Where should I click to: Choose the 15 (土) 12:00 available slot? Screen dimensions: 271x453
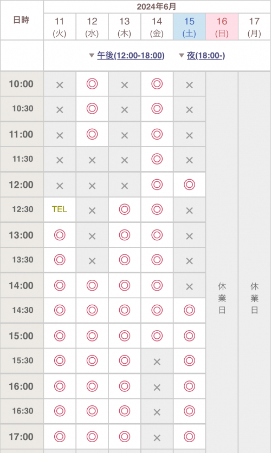(x=190, y=185)
